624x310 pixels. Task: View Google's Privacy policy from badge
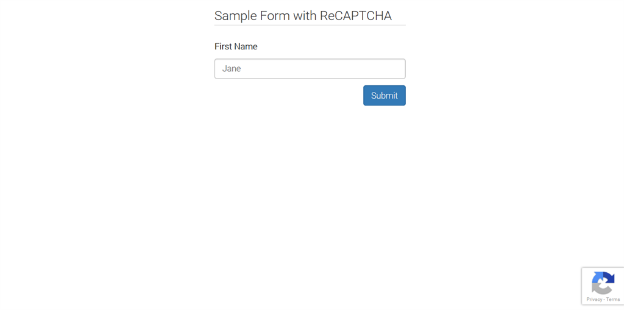coord(594,300)
